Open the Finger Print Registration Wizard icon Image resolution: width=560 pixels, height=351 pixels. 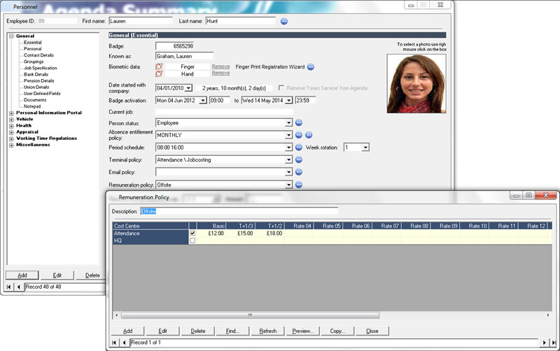[x=311, y=66]
